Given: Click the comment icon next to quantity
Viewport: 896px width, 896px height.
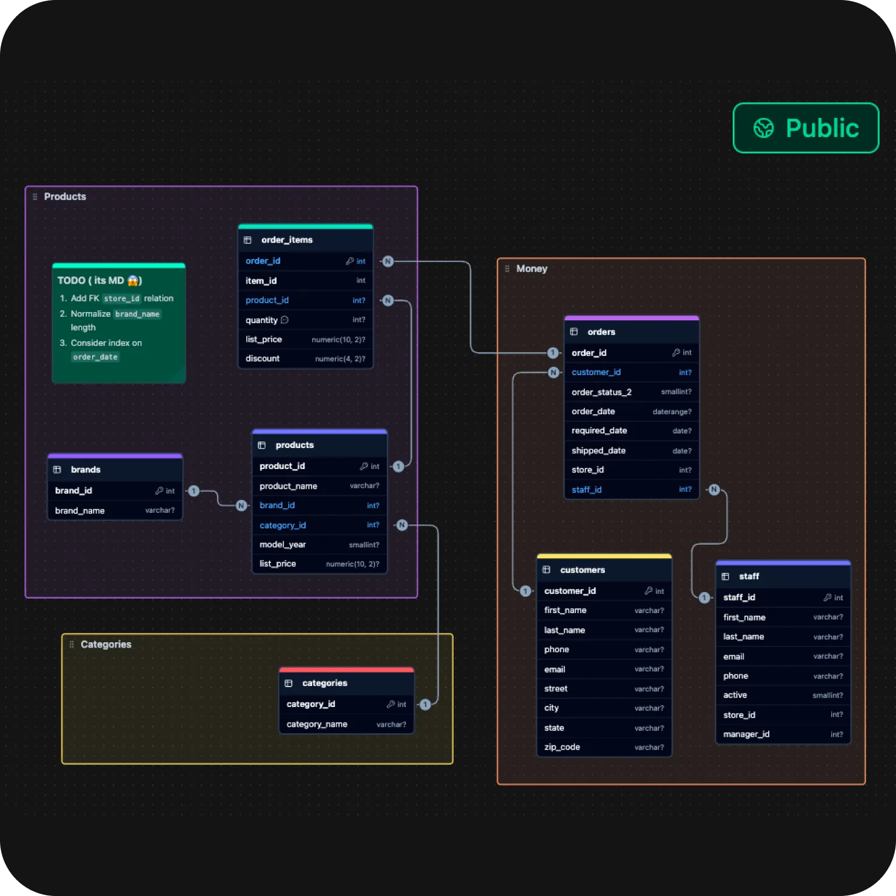Looking at the screenshot, I should coord(285,320).
